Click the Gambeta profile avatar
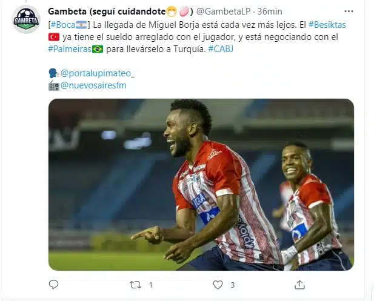The image size is (374, 301). 26,19
